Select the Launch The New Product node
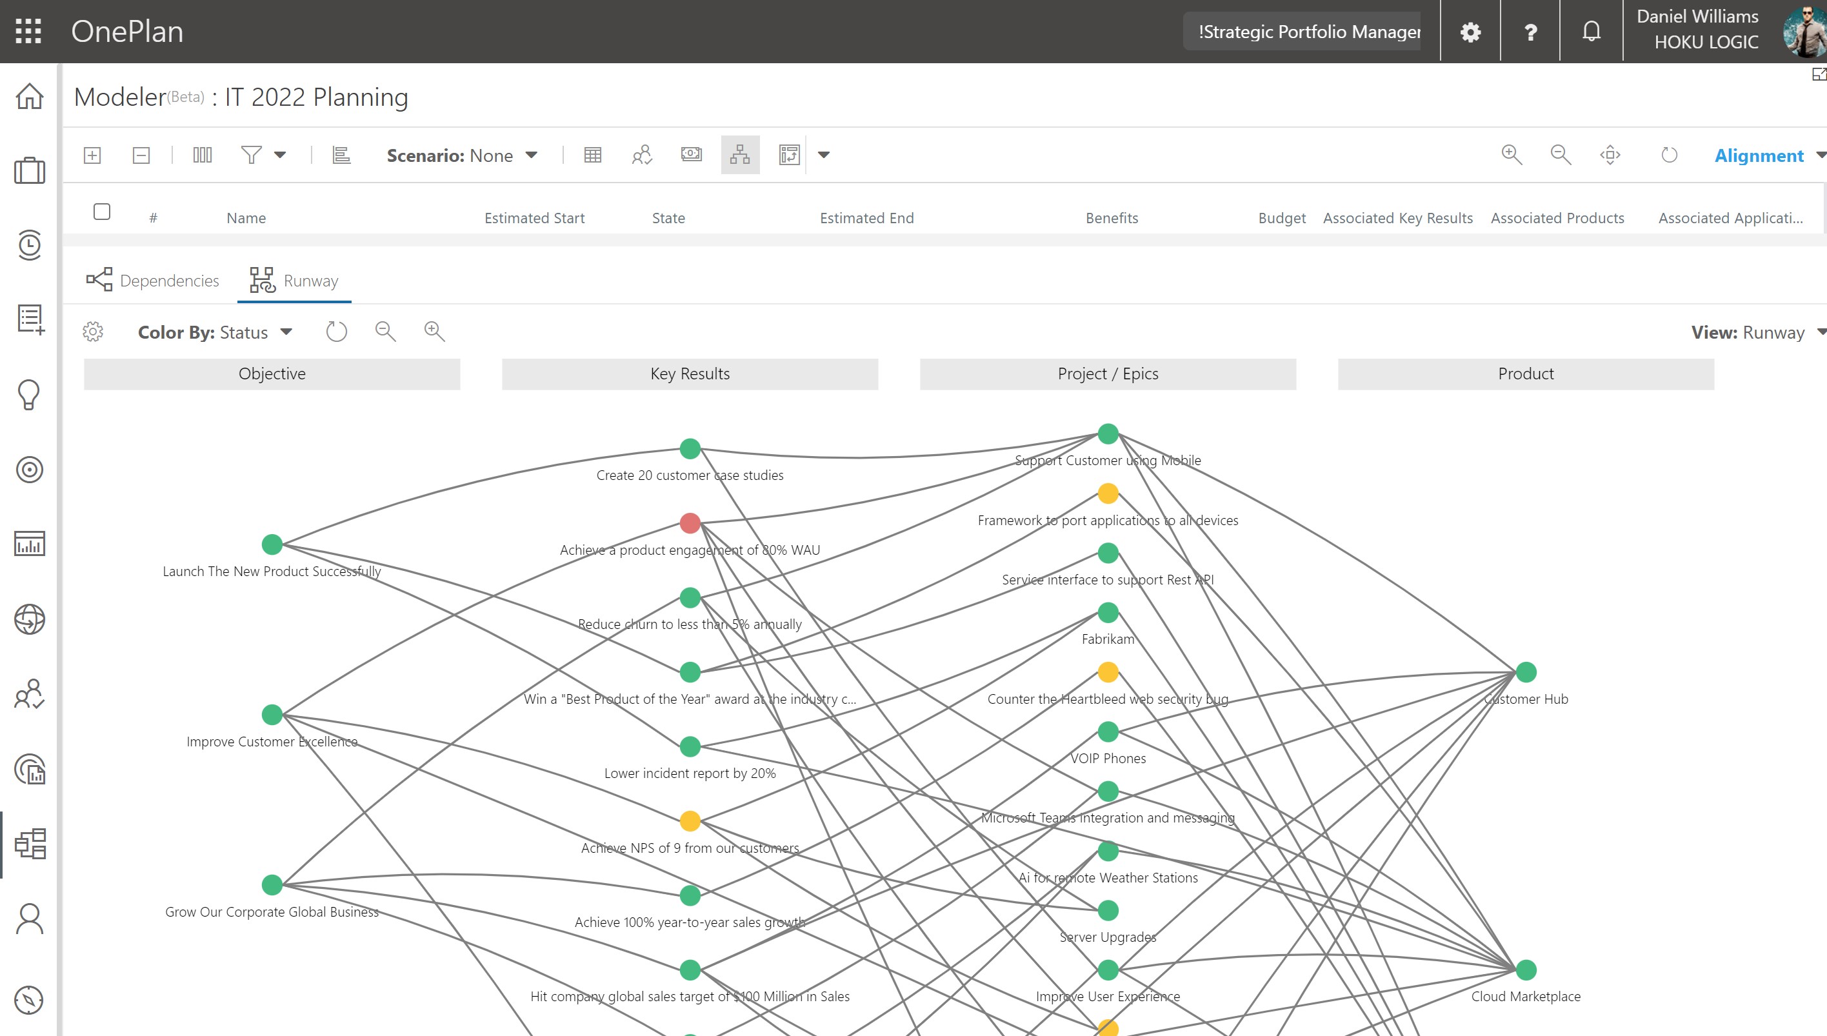This screenshot has height=1036, width=1827. pos(272,544)
